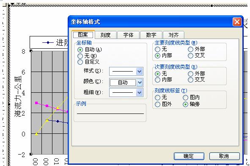Click the yellow triangle marker at zero
250x166 pixels.
pos(36,134)
